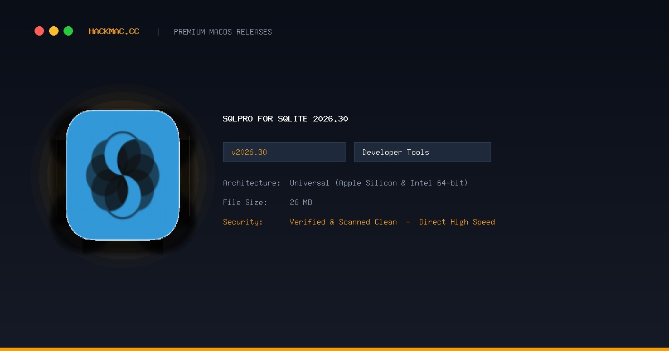669x351 pixels.
Task: Select the Universal (Apple Silicon & Intel 64-bit) text
Action: [379, 183]
